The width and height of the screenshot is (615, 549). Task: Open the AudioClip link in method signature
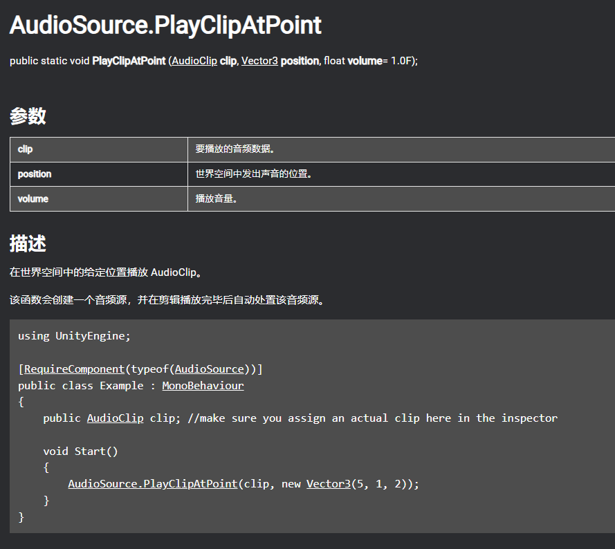click(x=194, y=61)
